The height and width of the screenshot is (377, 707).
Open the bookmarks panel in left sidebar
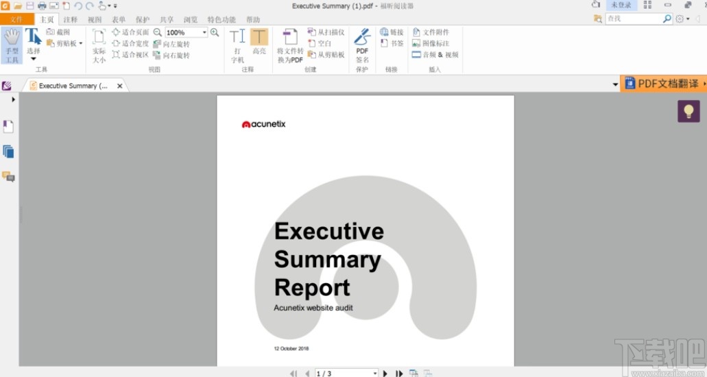[8, 126]
